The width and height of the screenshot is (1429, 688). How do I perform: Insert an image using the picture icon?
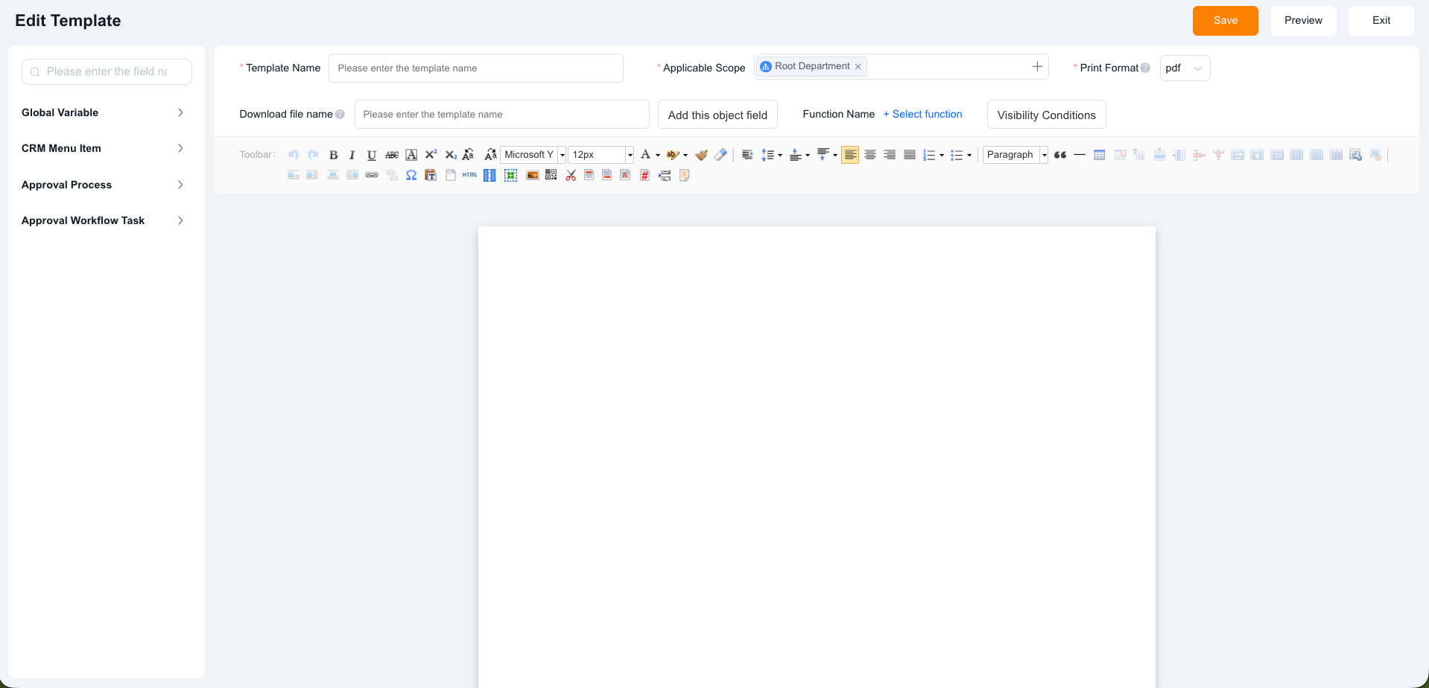[532, 175]
